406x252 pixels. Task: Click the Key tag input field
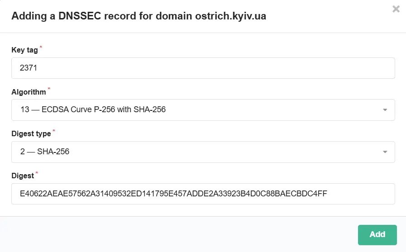[x=203, y=68]
